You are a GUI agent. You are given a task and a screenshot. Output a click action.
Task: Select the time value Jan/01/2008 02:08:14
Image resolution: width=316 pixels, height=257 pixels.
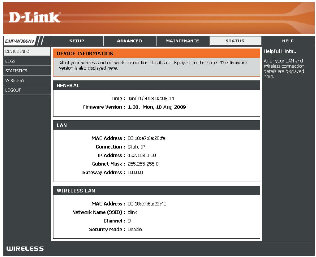151,99
